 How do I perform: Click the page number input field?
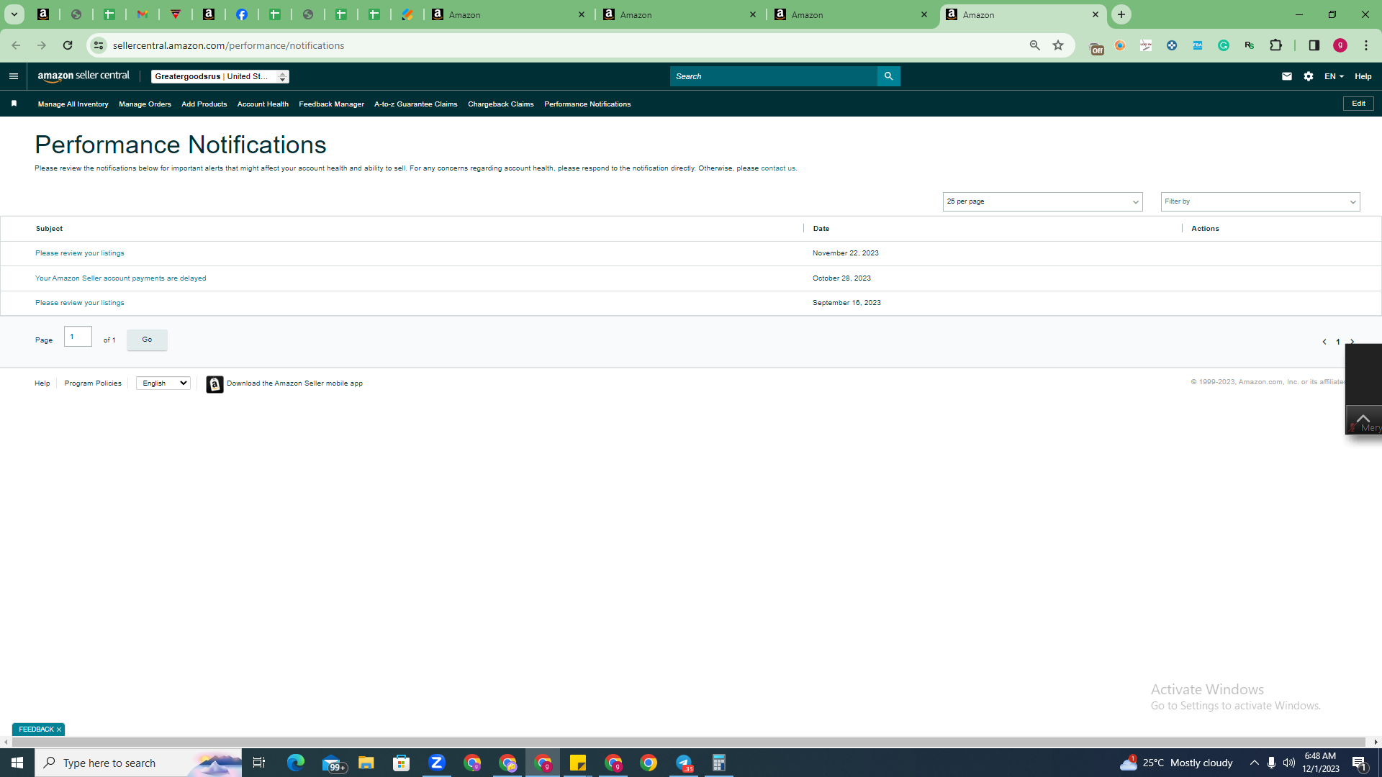pyautogui.click(x=78, y=337)
